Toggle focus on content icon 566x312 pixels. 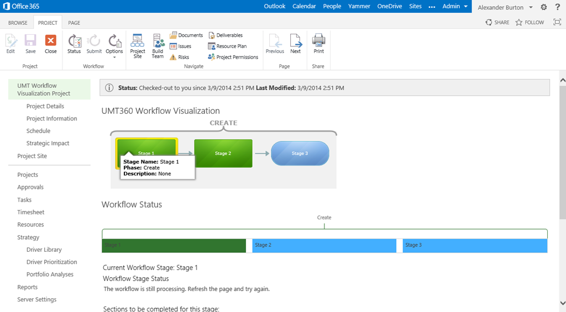coord(557,22)
